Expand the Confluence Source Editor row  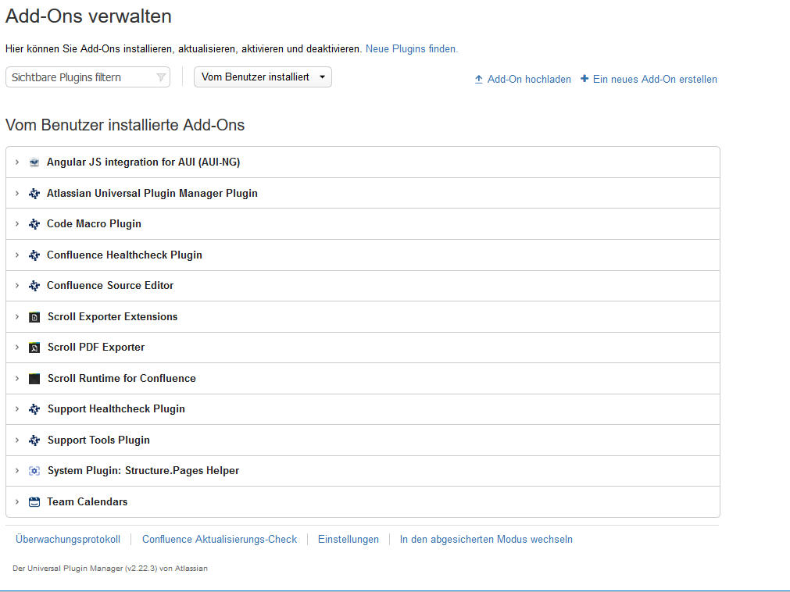pyautogui.click(x=17, y=285)
